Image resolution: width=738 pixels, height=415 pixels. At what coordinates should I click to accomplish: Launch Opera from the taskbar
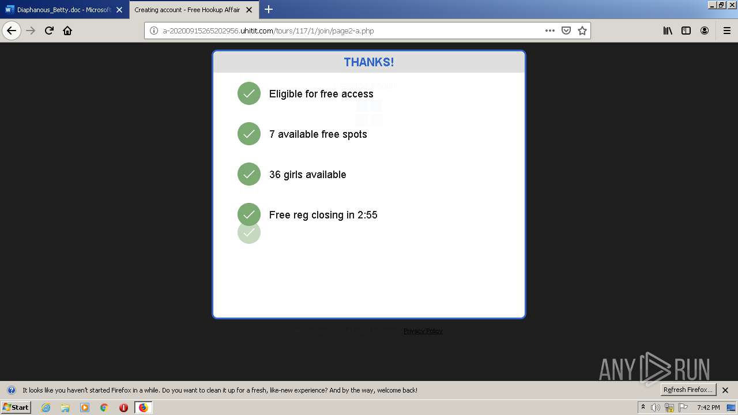123,408
